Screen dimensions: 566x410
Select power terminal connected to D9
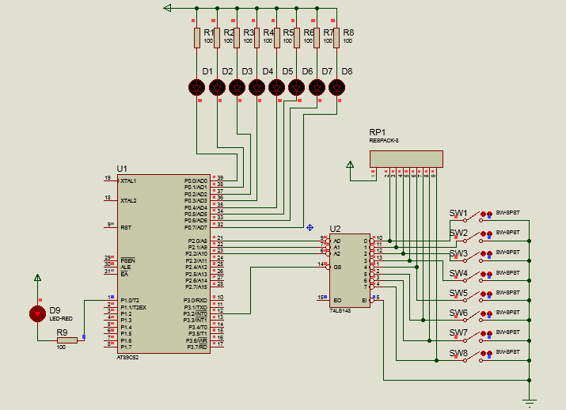[37, 279]
